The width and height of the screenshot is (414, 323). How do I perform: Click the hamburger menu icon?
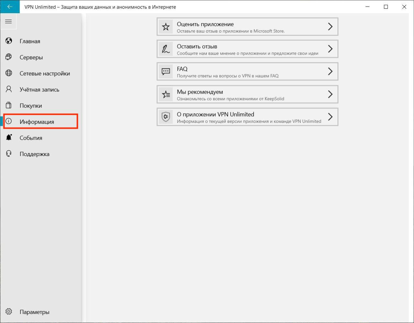[8, 22]
